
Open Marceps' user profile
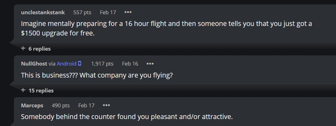[32, 105]
